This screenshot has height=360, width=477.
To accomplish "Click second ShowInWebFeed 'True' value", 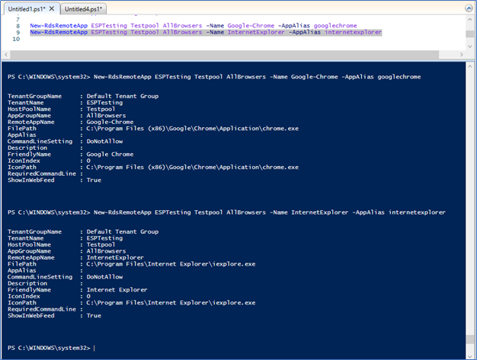I will (94, 316).
